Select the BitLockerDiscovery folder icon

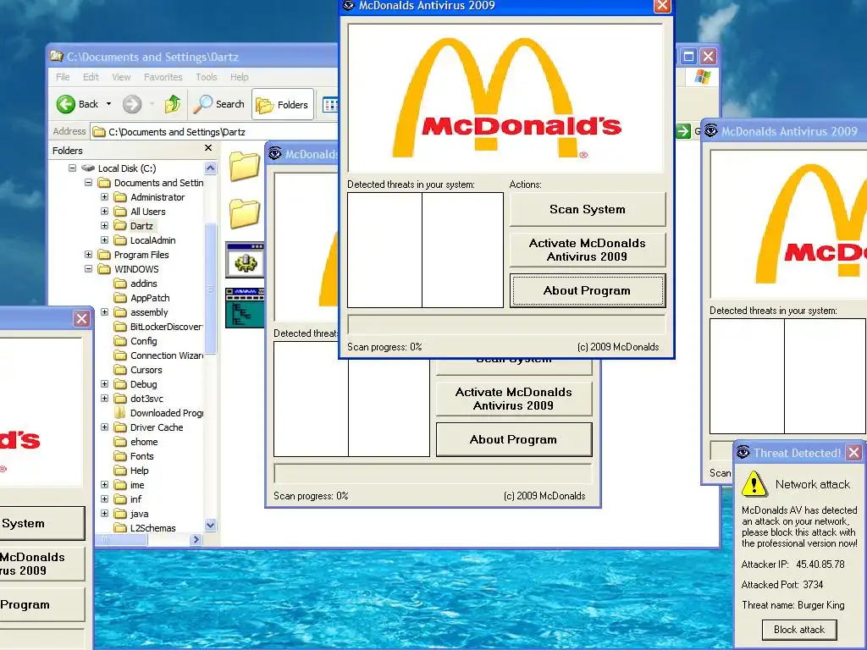pos(120,327)
